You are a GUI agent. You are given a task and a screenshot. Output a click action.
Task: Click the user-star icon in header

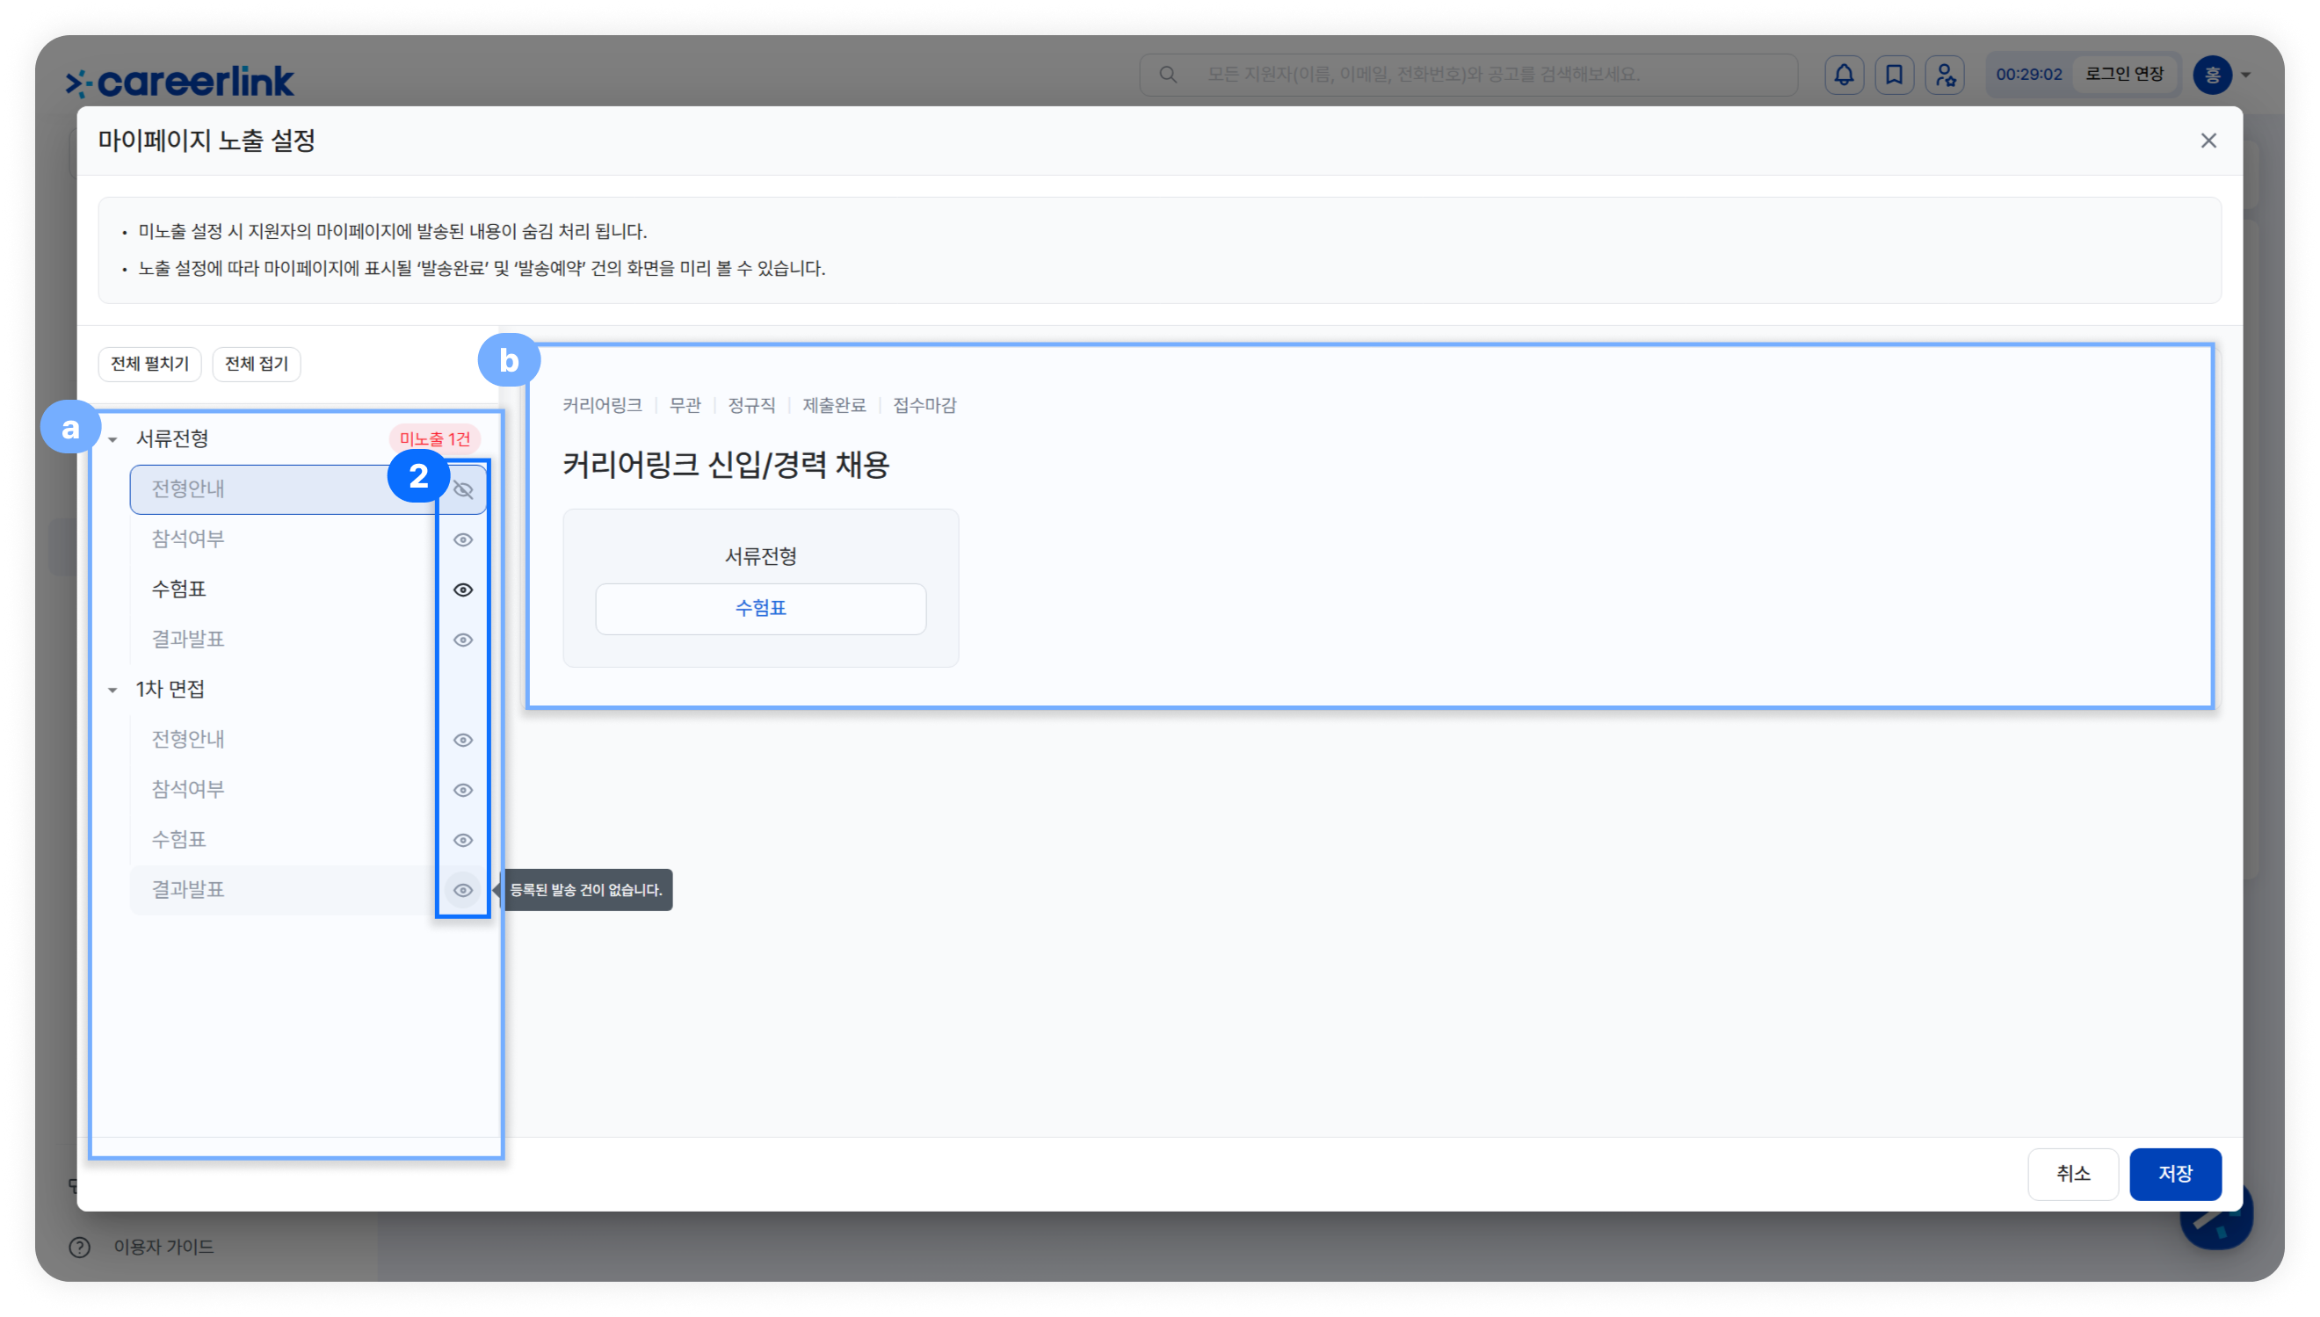click(1945, 74)
